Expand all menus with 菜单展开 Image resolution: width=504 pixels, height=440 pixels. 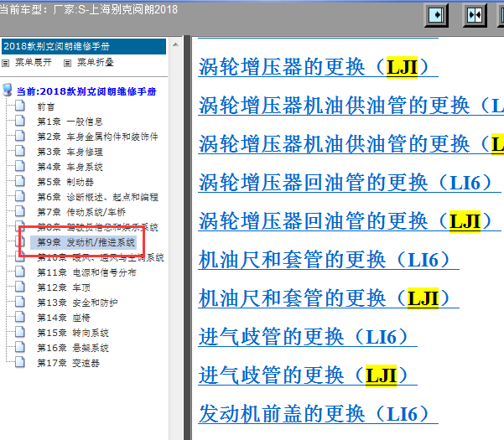pyautogui.click(x=34, y=62)
